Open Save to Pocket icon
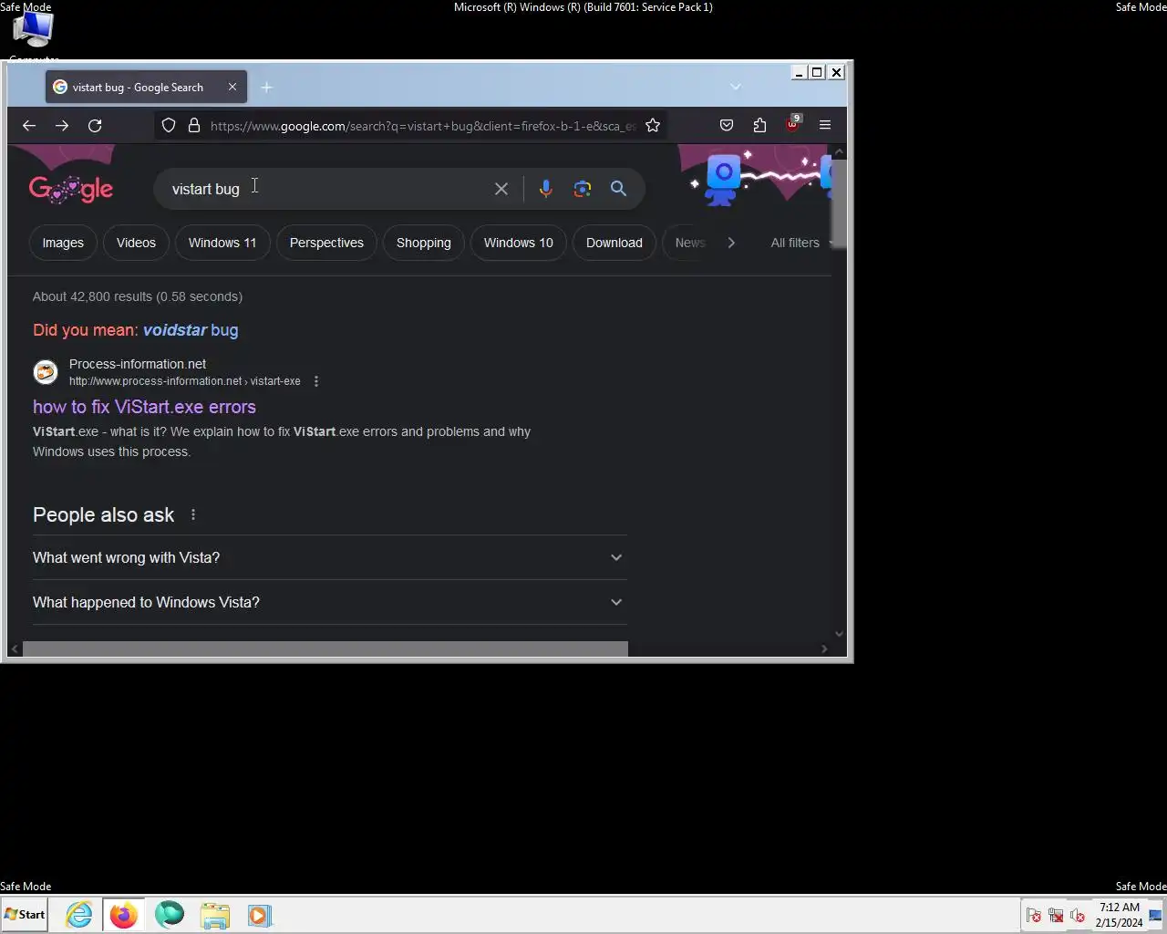The width and height of the screenshot is (1167, 934). pos(727,126)
